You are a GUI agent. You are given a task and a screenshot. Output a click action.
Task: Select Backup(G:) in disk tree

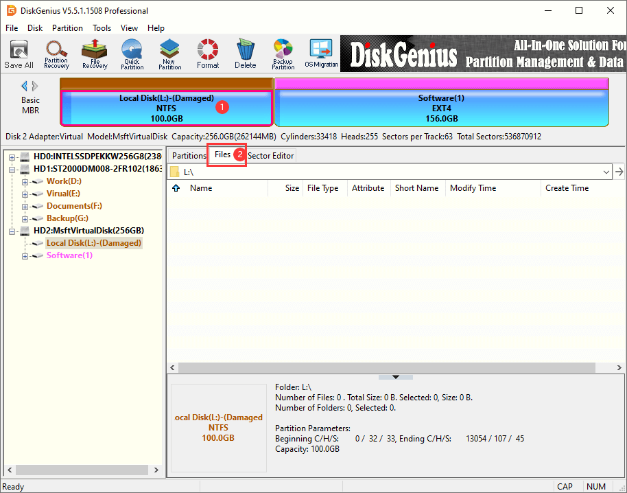pyautogui.click(x=68, y=218)
